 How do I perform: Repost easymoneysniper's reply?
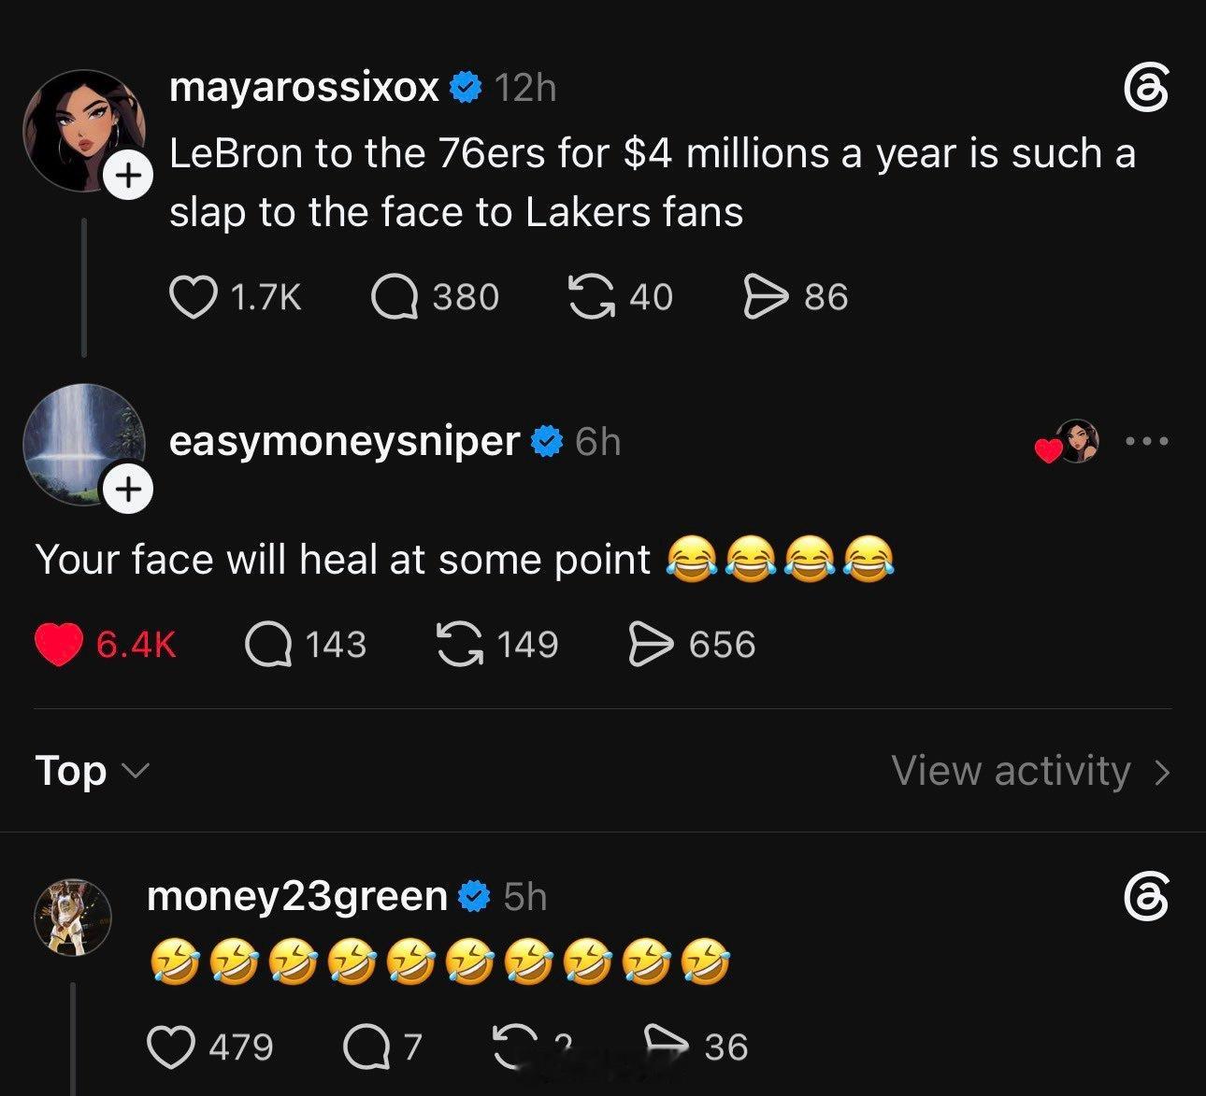coord(460,645)
